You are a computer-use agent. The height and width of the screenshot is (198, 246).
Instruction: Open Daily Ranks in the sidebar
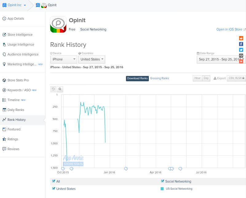coord(15,110)
